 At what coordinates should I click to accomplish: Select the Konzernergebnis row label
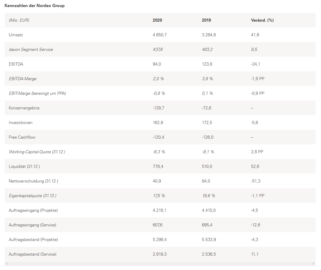24,108
